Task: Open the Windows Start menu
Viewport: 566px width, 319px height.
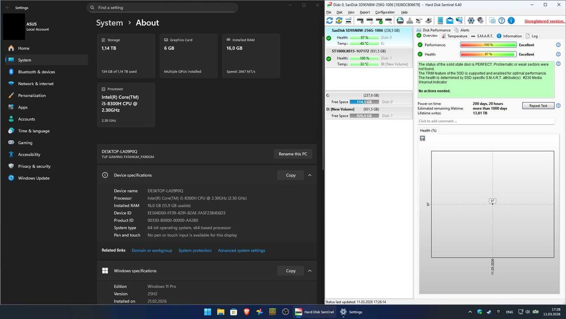Action: tap(208, 312)
